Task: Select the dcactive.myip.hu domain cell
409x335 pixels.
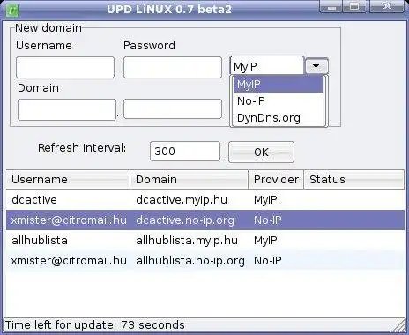Action: [182, 200]
